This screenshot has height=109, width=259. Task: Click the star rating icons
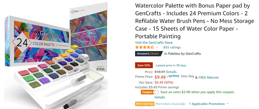tap(144, 47)
